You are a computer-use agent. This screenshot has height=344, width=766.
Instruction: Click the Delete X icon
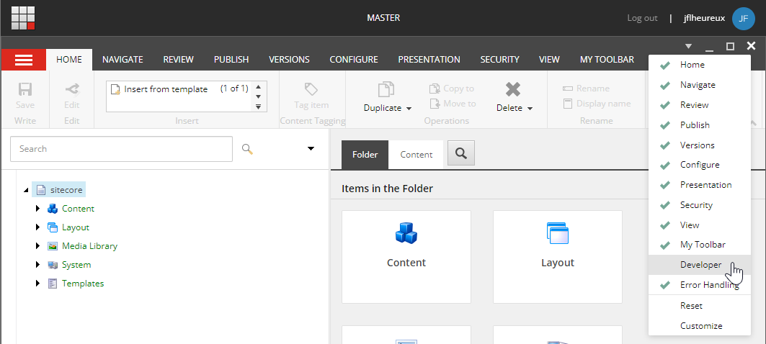[513, 89]
